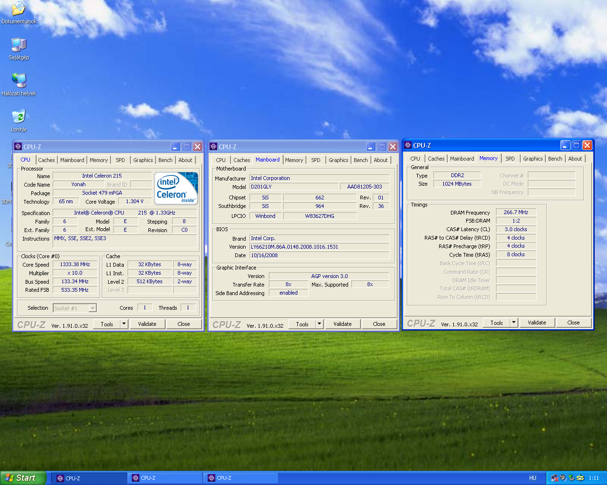Expand Tools dropdown arrow in the Mainboard window
607x485 pixels.
click(320, 324)
